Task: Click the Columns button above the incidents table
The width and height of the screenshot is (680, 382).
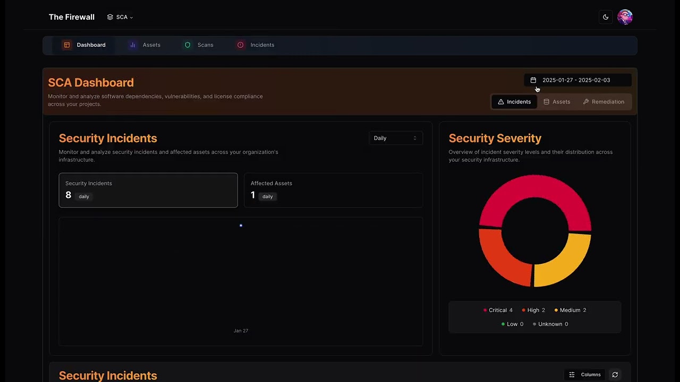Action: click(x=584, y=375)
